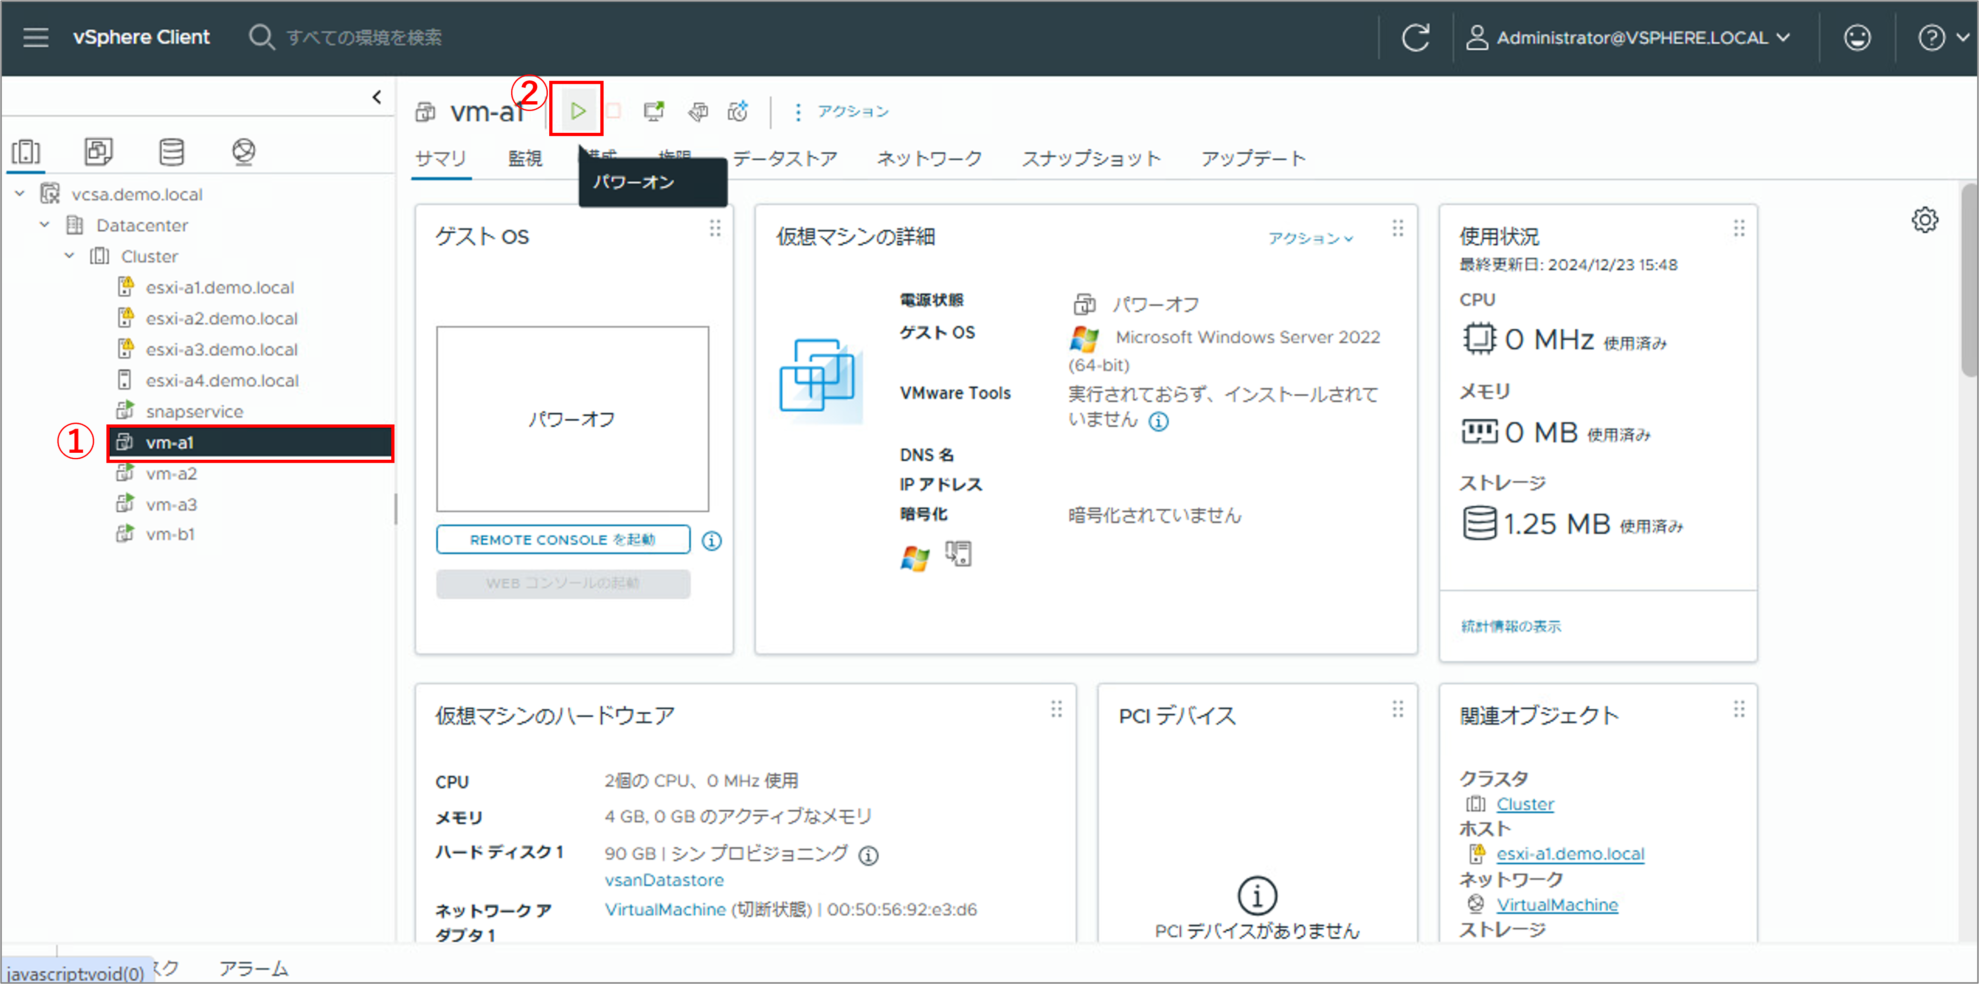The height and width of the screenshot is (984, 1979).
Task: Collapse the Cluster tree node
Action: click(x=69, y=255)
